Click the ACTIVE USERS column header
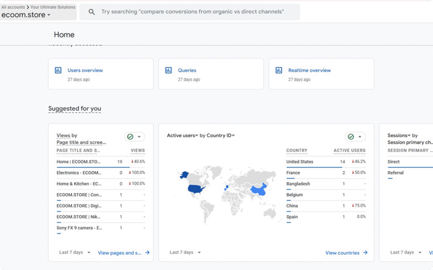 [350, 150]
